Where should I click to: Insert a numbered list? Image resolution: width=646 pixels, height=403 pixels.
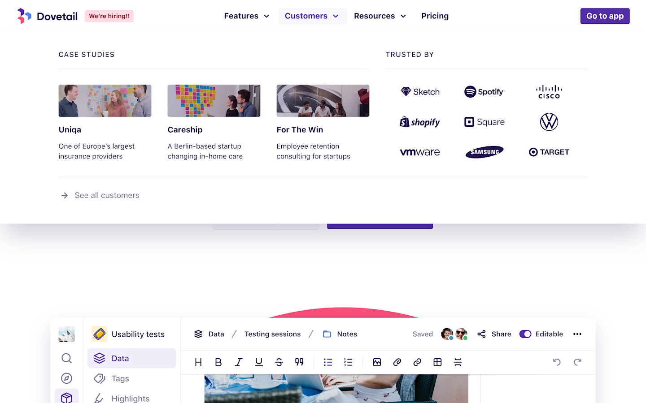[x=348, y=362]
